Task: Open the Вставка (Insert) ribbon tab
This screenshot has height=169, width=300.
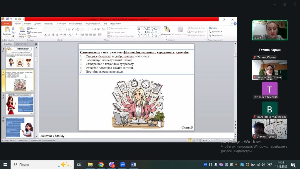Action: 28,23
